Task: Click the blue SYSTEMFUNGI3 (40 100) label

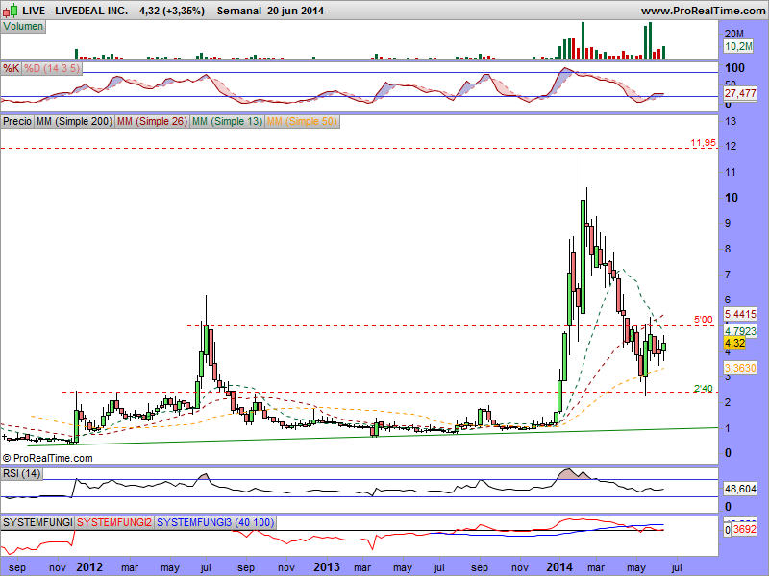Action: pyautogui.click(x=215, y=522)
